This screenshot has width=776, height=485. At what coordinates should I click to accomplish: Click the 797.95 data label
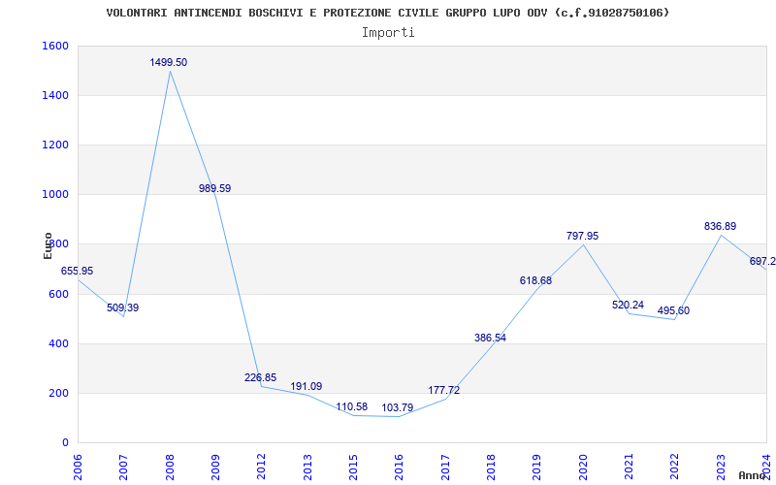[x=583, y=236]
